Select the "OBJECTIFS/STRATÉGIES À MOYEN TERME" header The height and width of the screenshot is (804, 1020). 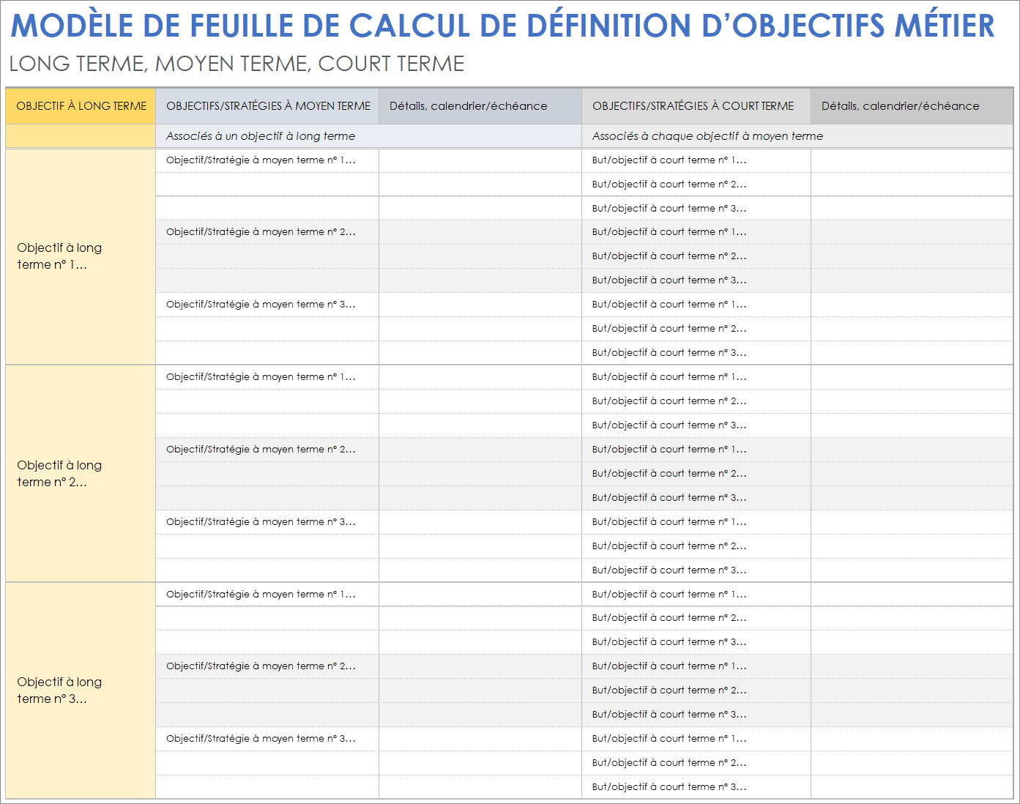pyautogui.click(x=267, y=106)
